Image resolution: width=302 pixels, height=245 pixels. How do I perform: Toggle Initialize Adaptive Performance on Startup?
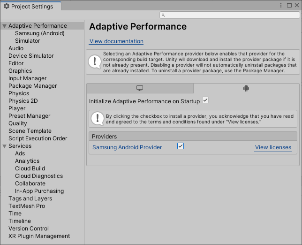pyautogui.click(x=205, y=100)
